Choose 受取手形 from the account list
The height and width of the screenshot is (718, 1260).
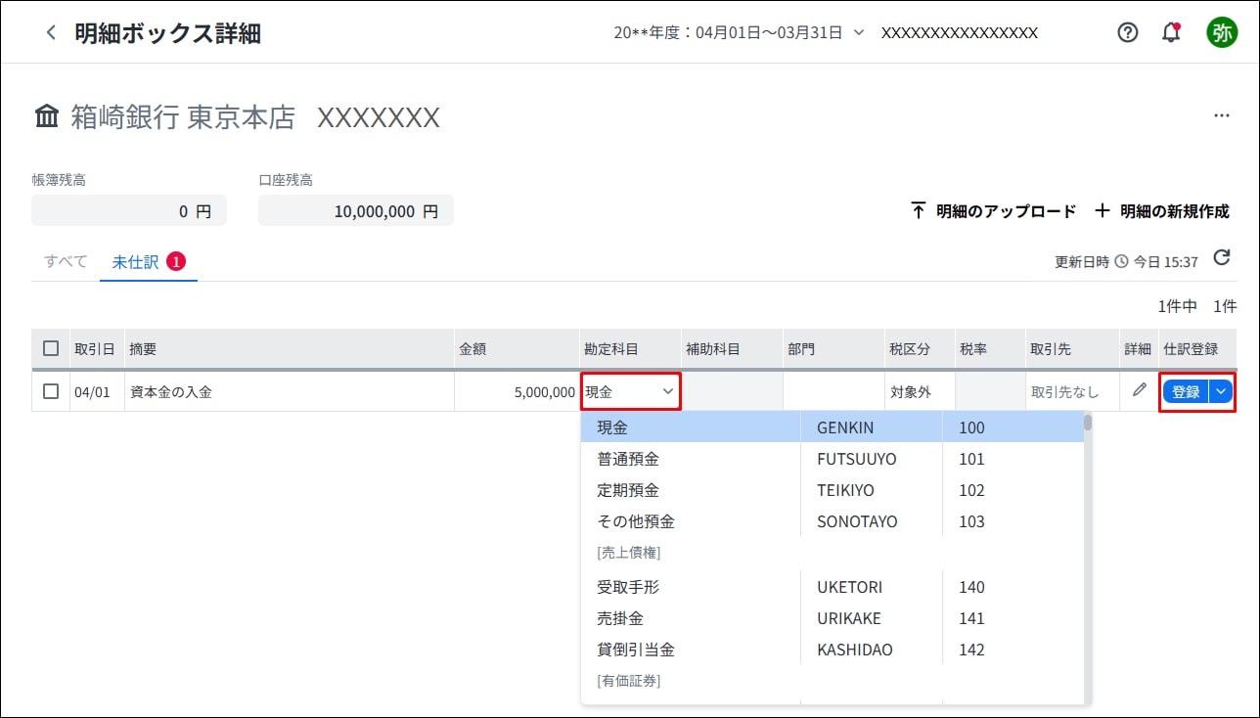coord(832,587)
